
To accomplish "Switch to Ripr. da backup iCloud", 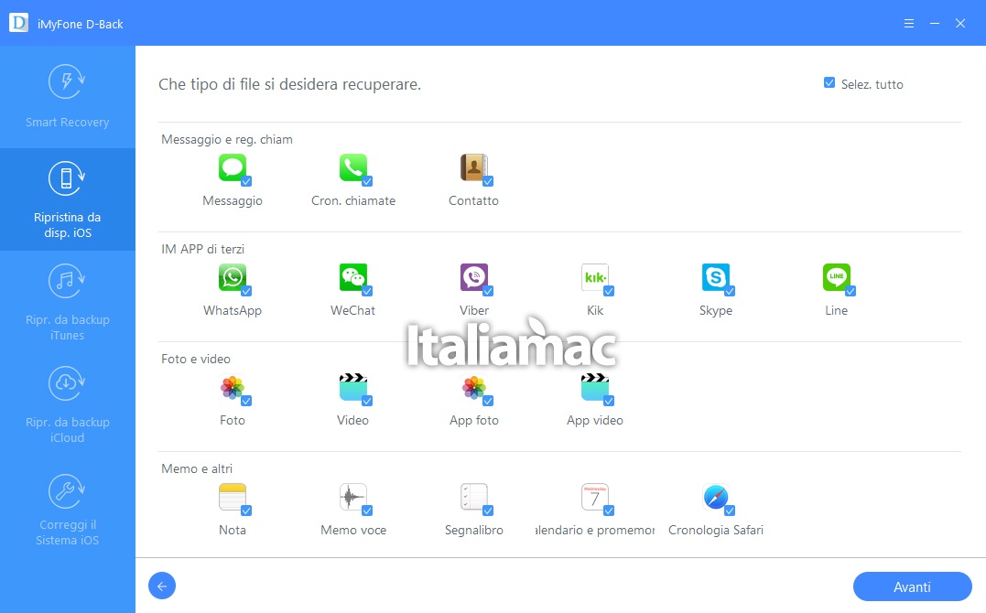I will pos(67,404).
